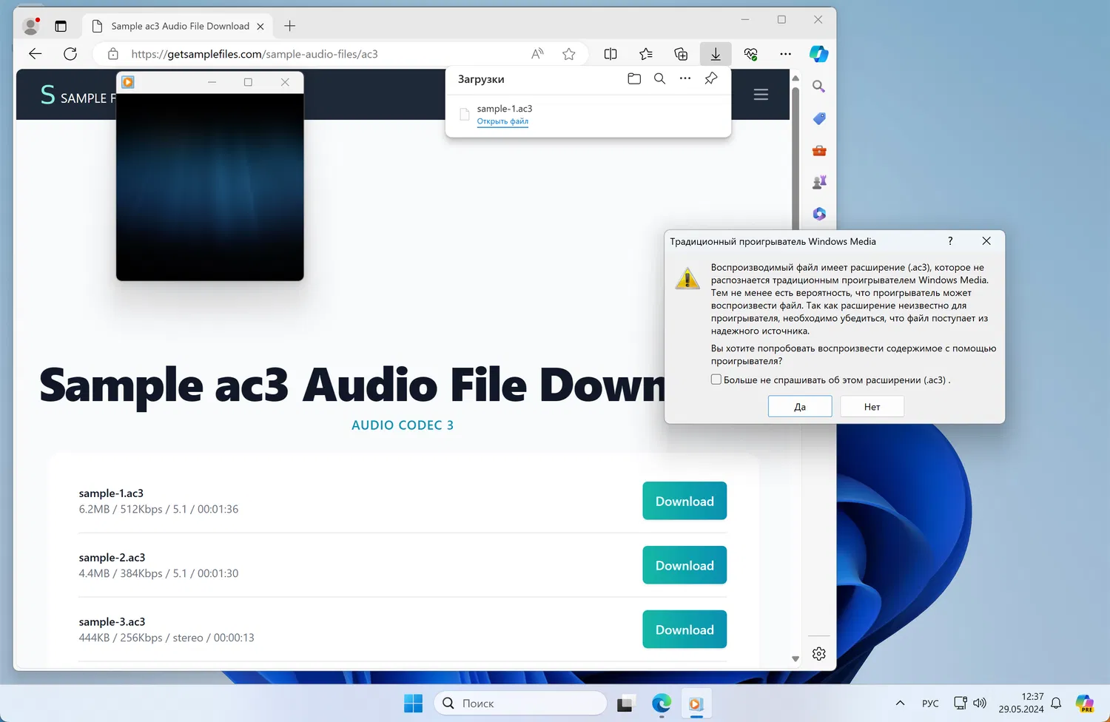Toggle the Downloads toolbar button

716,54
